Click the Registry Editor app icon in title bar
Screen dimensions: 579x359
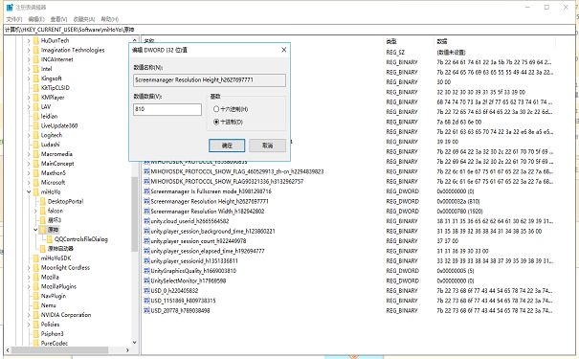point(10,7)
